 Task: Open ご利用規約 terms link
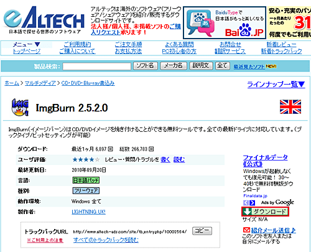[x=77, y=44]
